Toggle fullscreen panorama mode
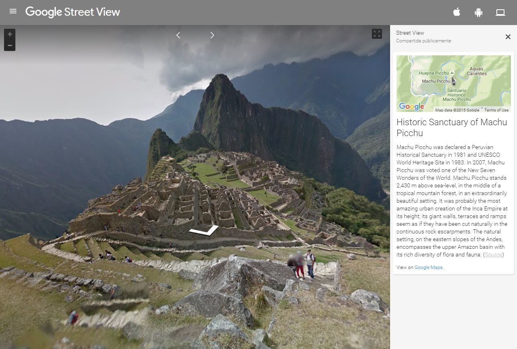The height and width of the screenshot is (349, 517). pyautogui.click(x=377, y=34)
